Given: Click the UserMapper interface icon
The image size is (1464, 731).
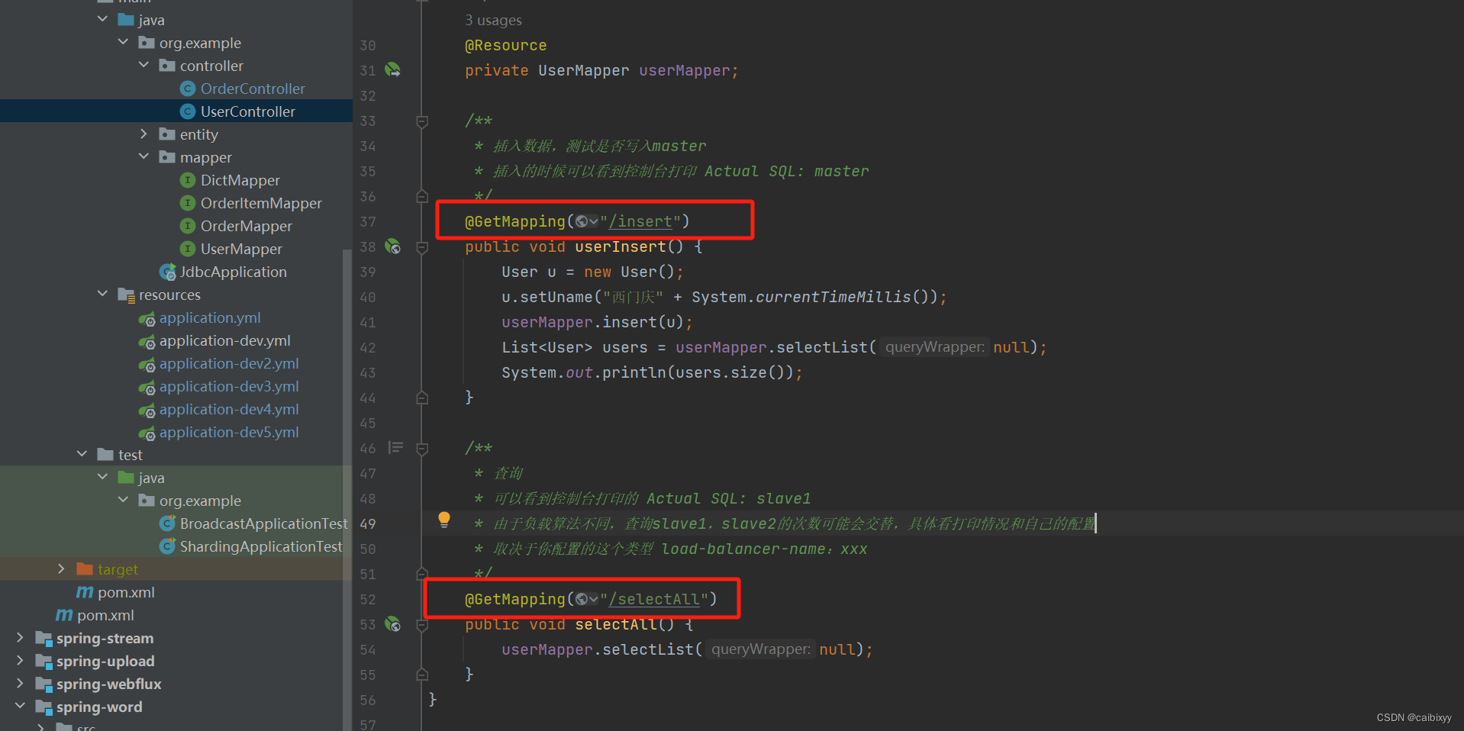Looking at the screenshot, I should click(x=188, y=249).
